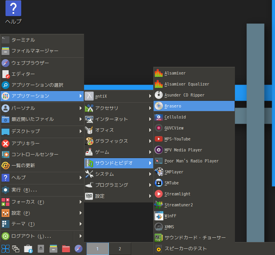This screenshot has width=275, height=255.
Task: Expand the ログアウト side arrow
Action: [81, 236]
